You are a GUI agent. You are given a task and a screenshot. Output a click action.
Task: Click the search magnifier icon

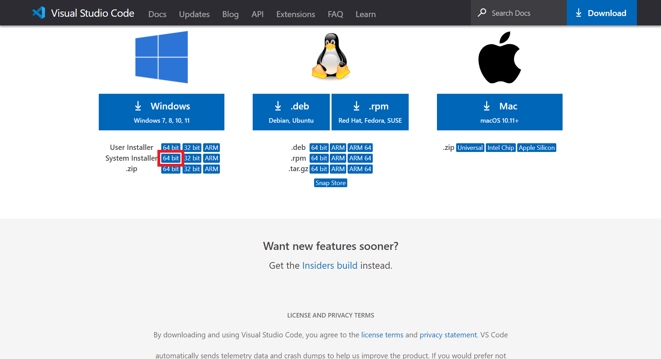[x=482, y=13]
